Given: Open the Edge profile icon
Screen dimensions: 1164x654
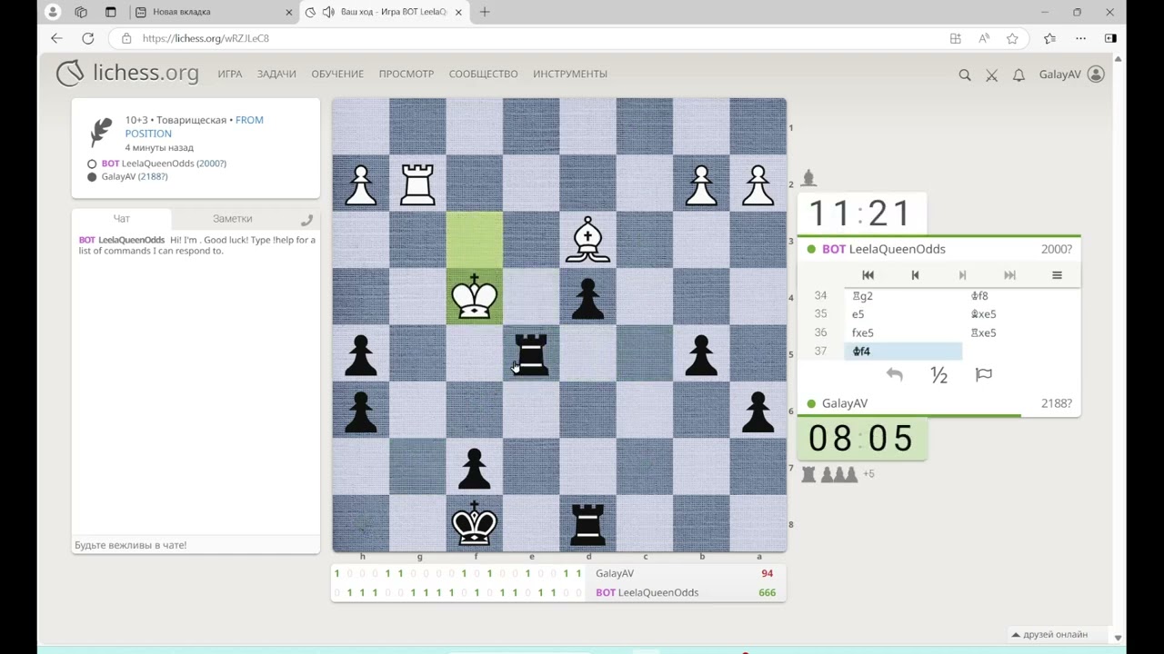Looking at the screenshot, I should point(53,12).
